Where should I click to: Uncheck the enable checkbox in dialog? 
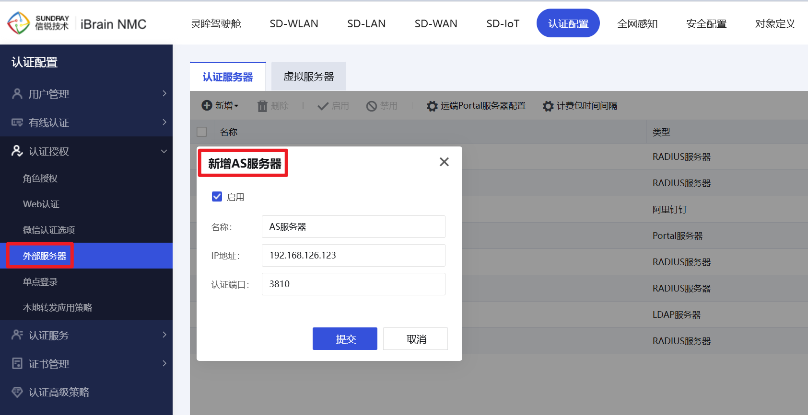coord(217,197)
